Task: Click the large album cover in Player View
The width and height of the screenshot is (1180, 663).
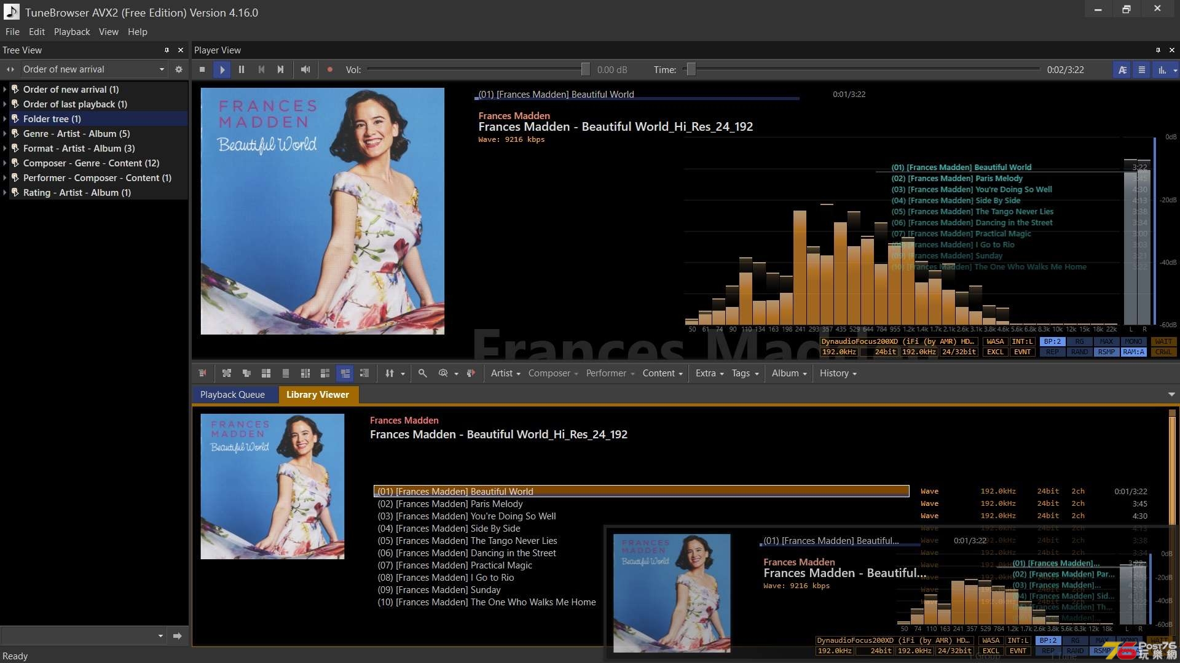Action: click(x=323, y=211)
